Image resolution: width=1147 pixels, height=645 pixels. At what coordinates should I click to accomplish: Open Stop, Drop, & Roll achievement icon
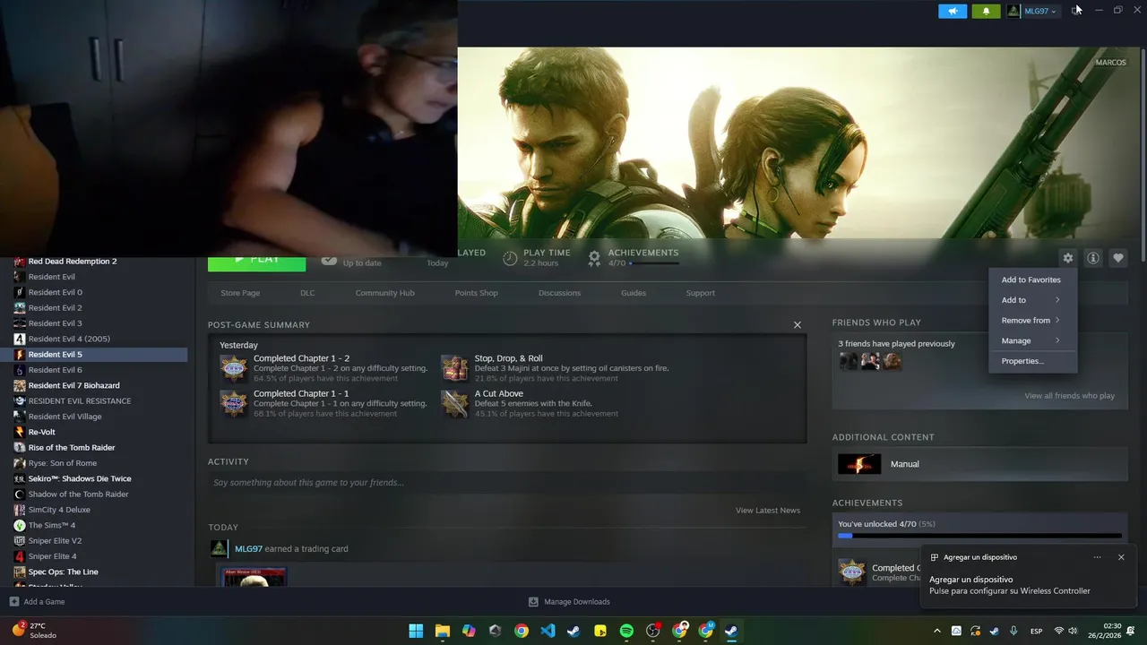click(x=454, y=368)
